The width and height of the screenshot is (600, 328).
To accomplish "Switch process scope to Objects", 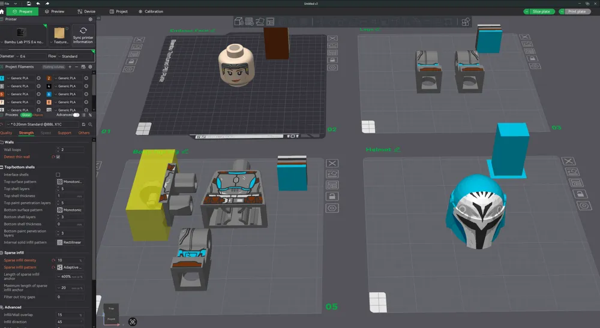I will tap(38, 115).
